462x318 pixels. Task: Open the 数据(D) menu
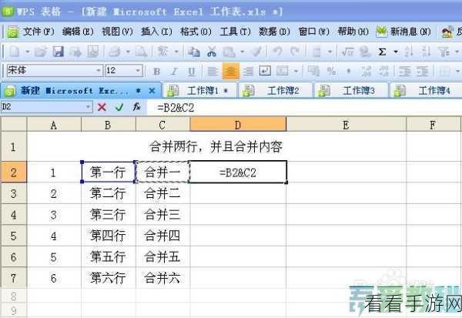click(274, 32)
